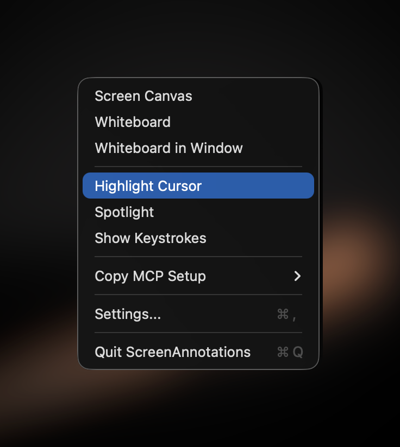Open Whiteboard
400x447 pixels.
click(x=132, y=122)
